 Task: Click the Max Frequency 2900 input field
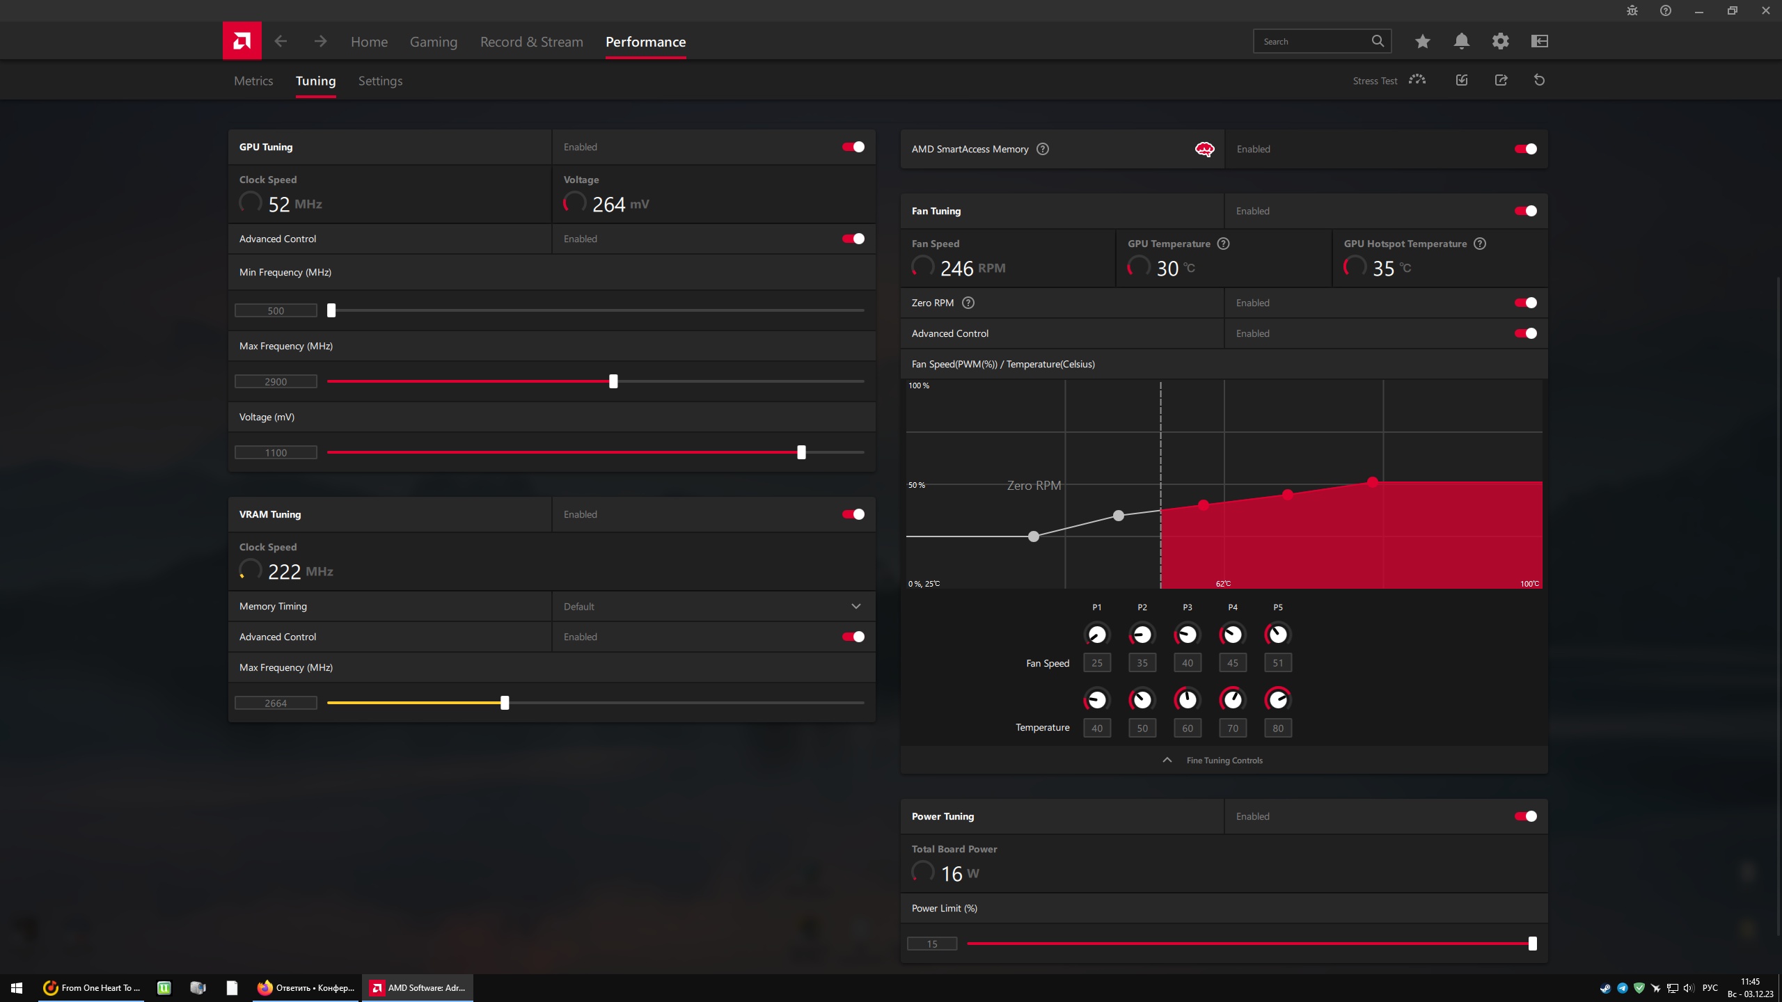pyautogui.click(x=276, y=381)
